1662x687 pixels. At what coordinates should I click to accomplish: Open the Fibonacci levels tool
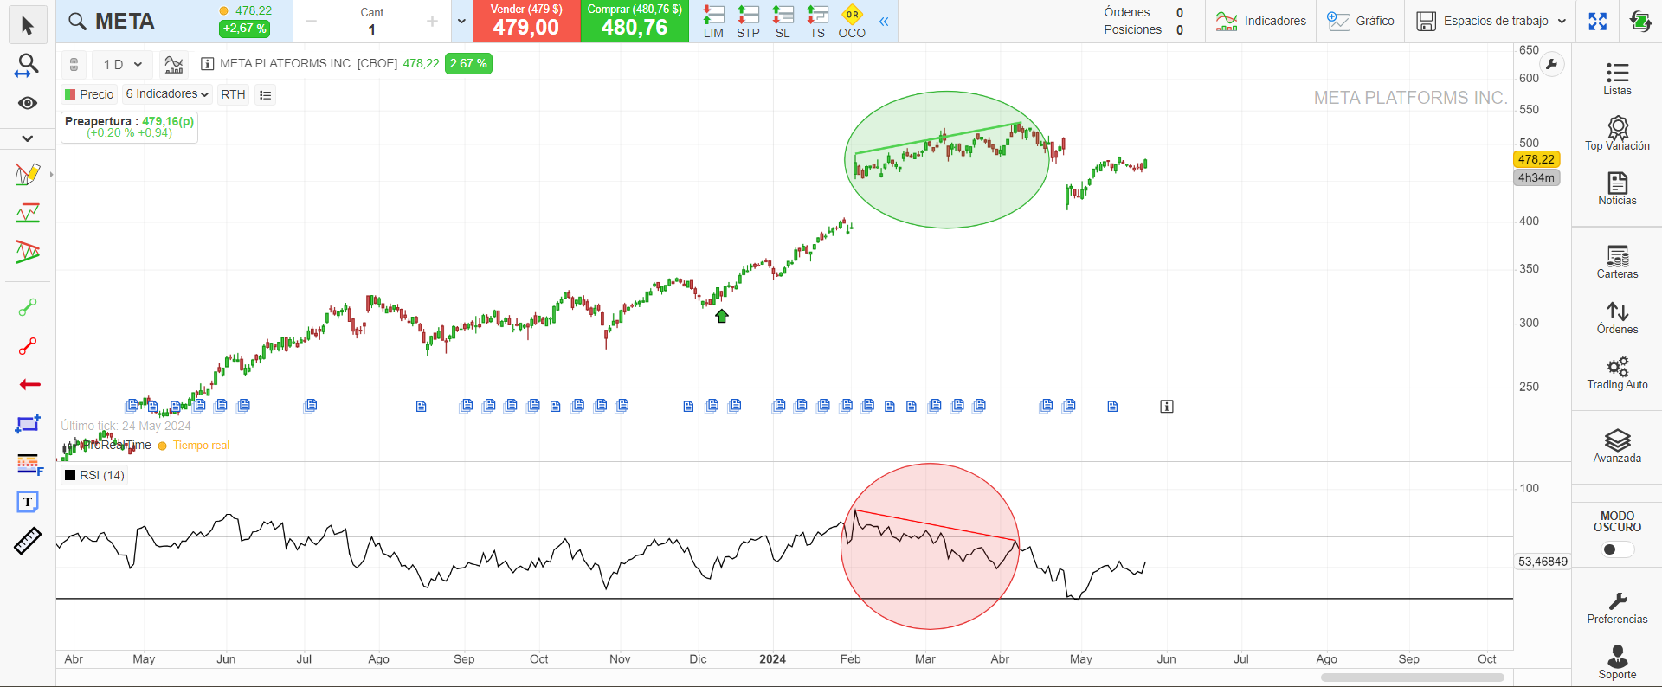[29, 464]
